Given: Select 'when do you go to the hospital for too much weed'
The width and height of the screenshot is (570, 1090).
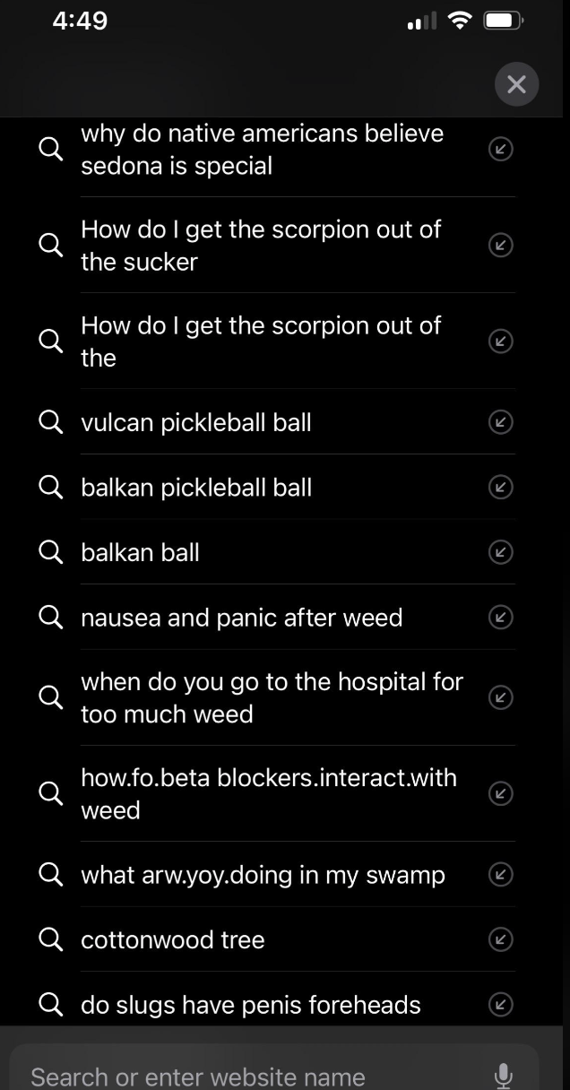Looking at the screenshot, I should 272,697.
